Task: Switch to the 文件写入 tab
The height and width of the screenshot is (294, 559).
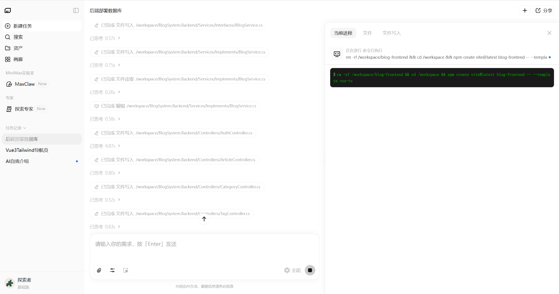Action: (x=392, y=33)
